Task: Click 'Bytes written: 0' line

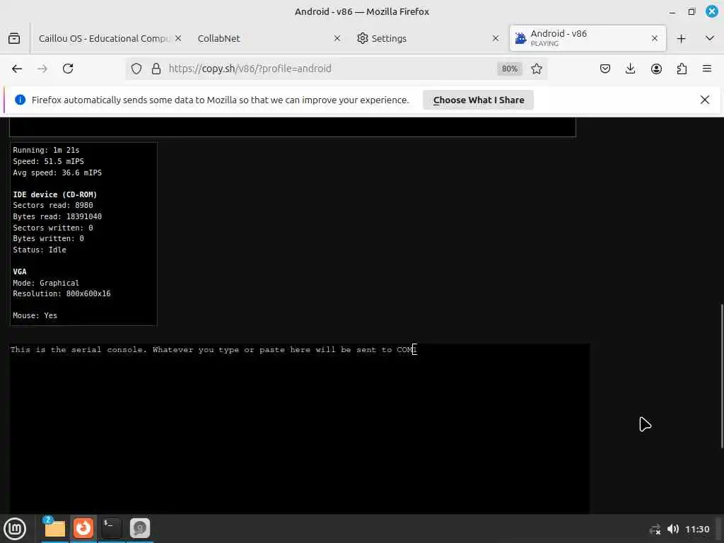Action: [49, 238]
